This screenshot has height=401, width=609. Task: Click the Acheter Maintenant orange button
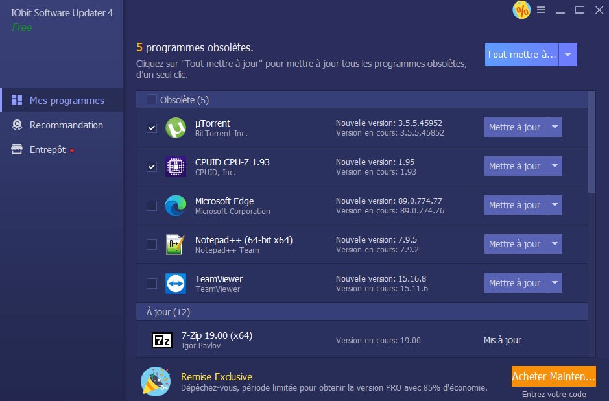(553, 376)
